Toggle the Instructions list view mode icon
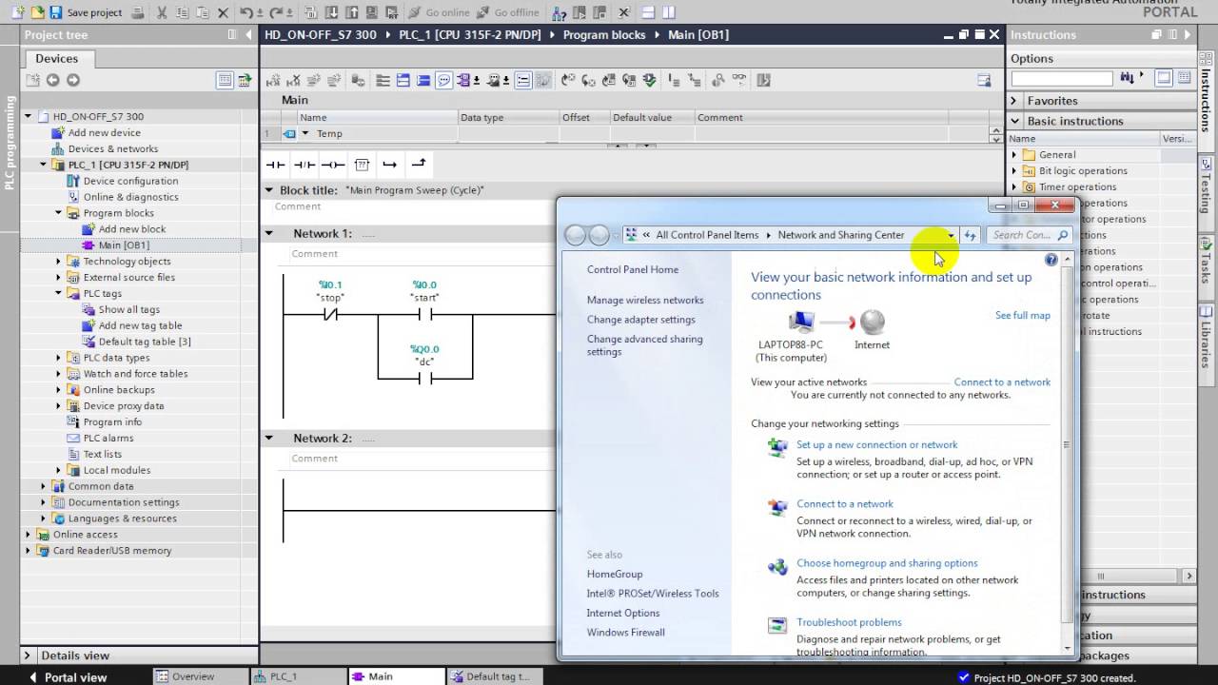 pyautogui.click(x=1184, y=78)
